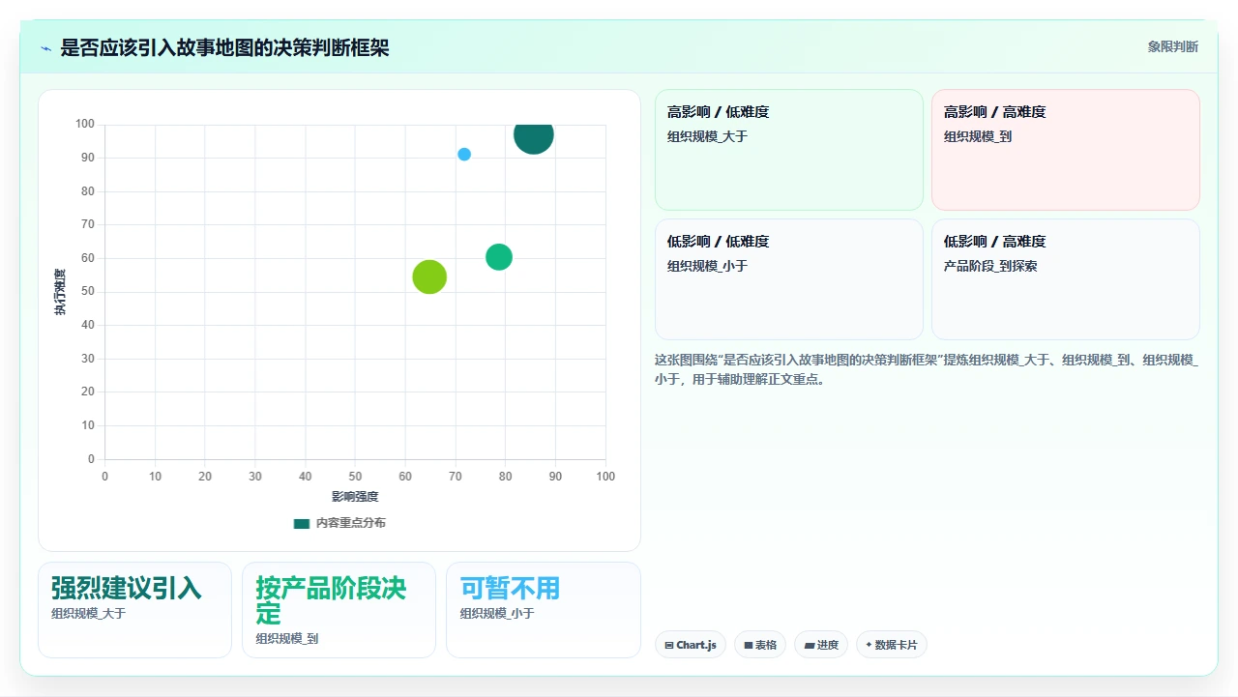Screen dimensions: 1238x697
Task: Toggle the 内容重点分布 legend swatch
Action: (302, 523)
